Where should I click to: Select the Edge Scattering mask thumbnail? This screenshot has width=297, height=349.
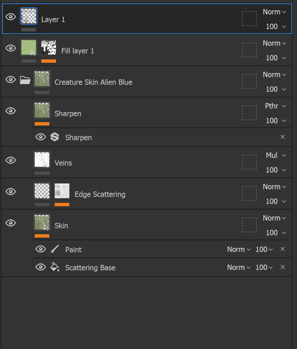click(62, 191)
